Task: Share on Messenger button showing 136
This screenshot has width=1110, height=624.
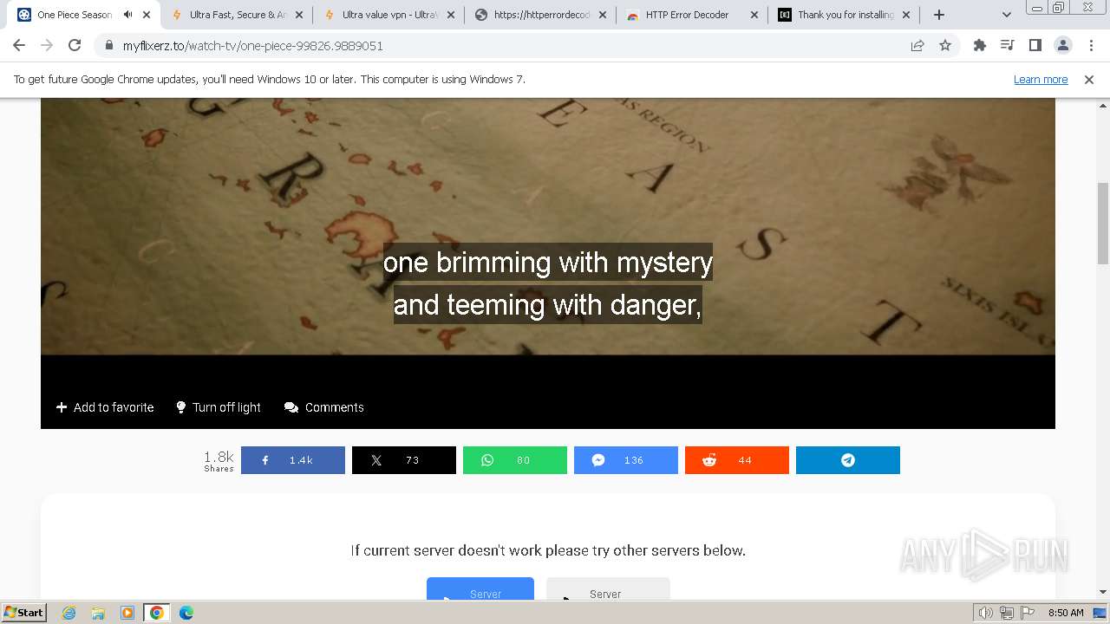Action: [626, 460]
